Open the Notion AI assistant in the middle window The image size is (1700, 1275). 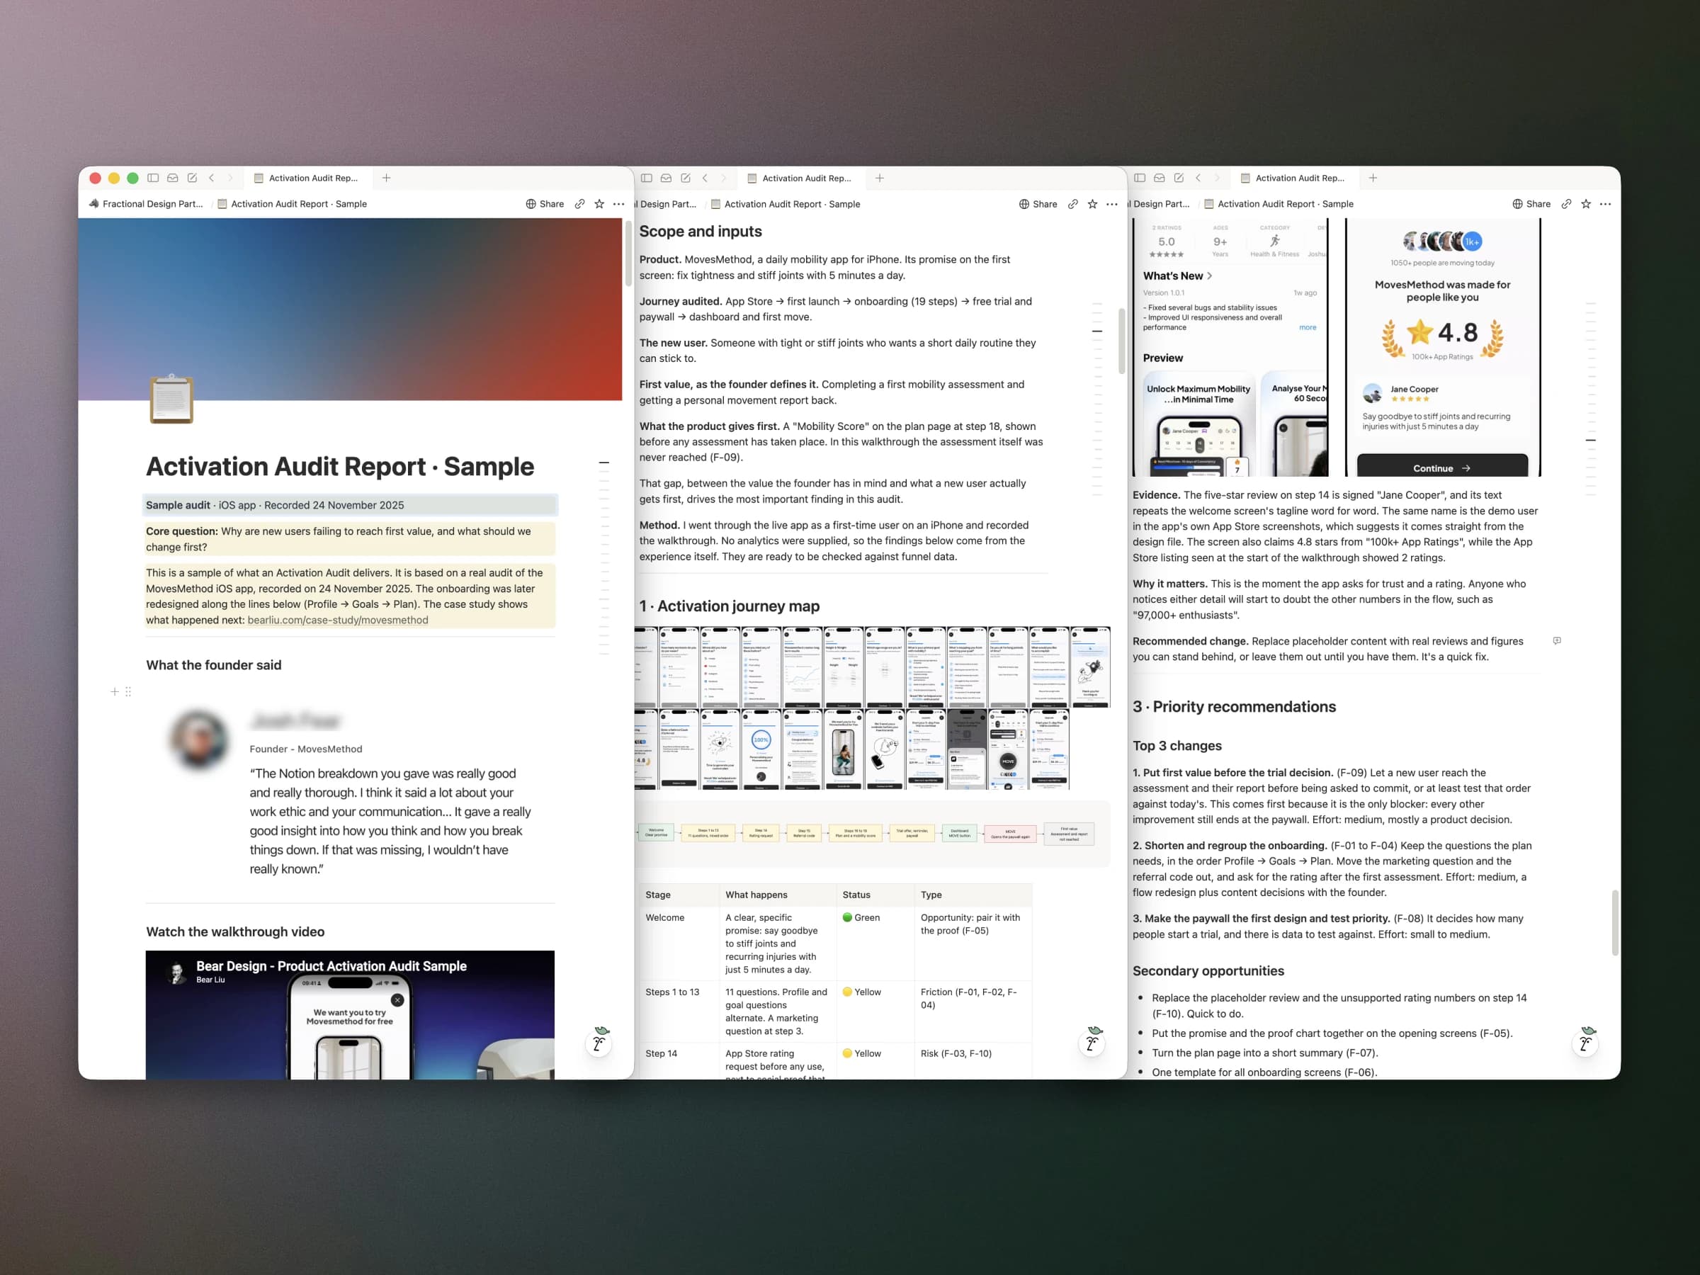[1092, 1042]
